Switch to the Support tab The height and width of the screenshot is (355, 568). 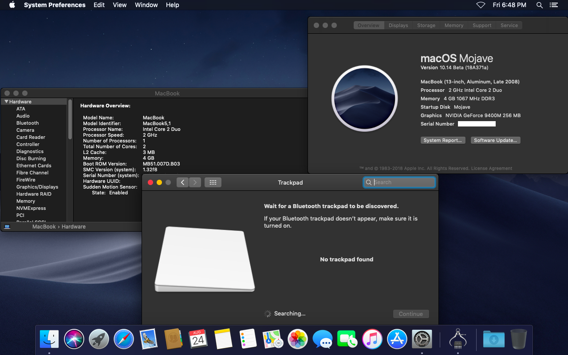pyautogui.click(x=482, y=25)
